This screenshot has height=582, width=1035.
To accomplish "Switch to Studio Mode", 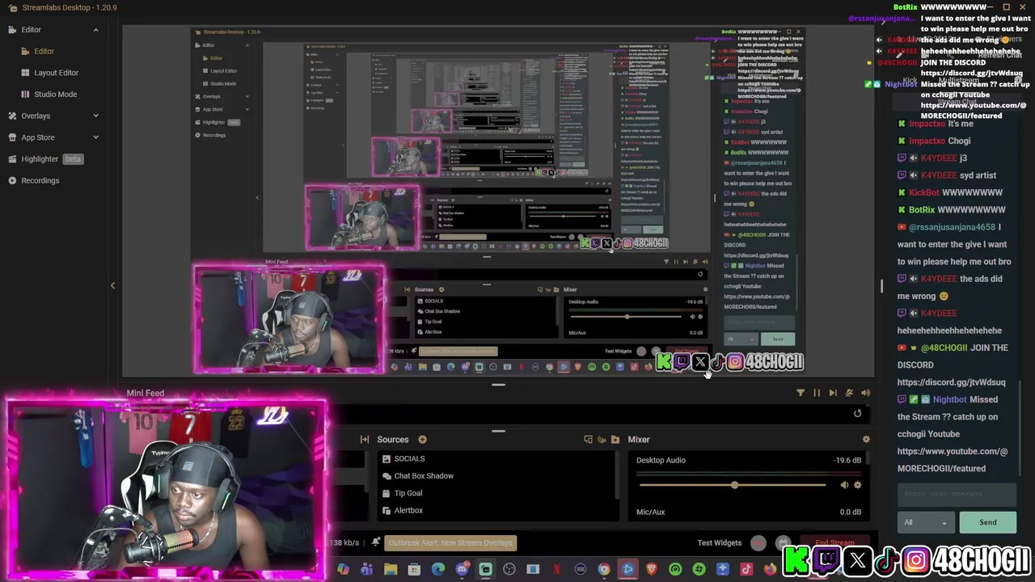I will pos(55,94).
